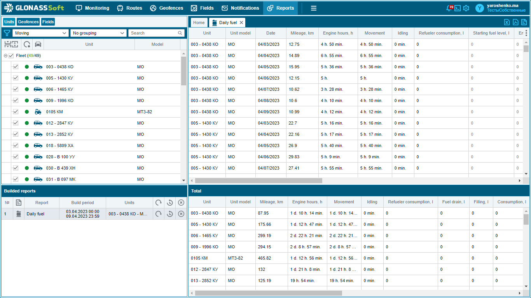
Task: Uncheck unit 009 - 1996 KO
Action: 16,100
